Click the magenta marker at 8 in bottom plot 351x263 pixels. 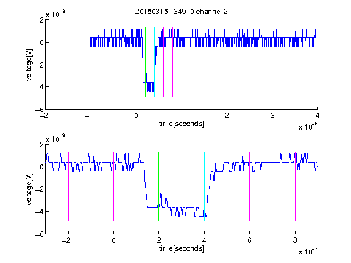(295, 186)
